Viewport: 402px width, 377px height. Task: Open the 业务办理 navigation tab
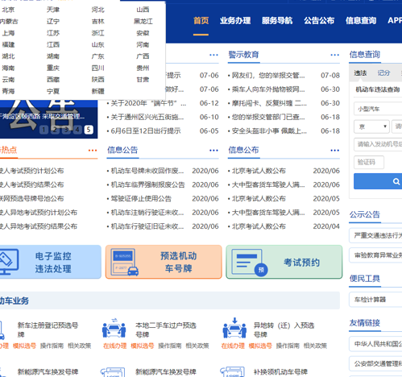click(235, 21)
